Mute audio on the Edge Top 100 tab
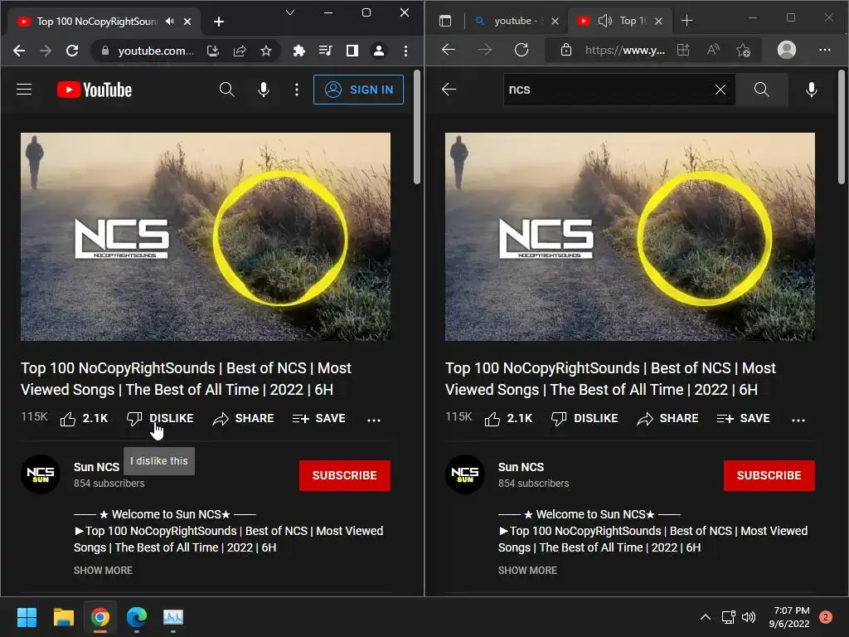This screenshot has height=637, width=849. tap(604, 21)
